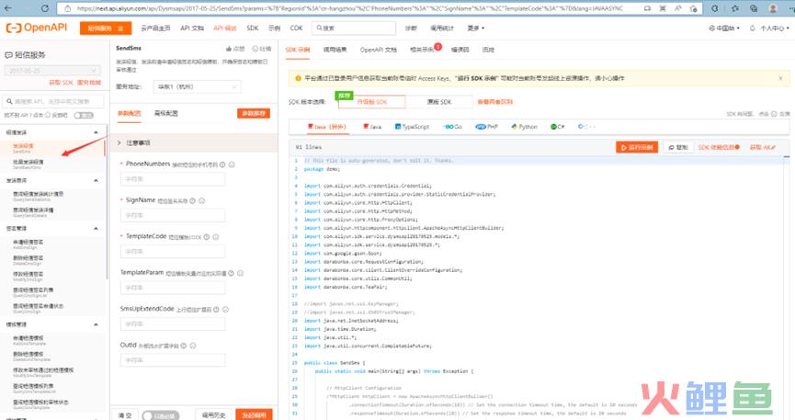The height and width of the screenshot is (420, 795).
Task: Open the help icon next to OutId
Action: 184,346
